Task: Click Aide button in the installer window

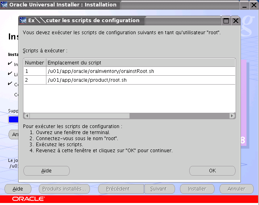Action: point(18,189)
